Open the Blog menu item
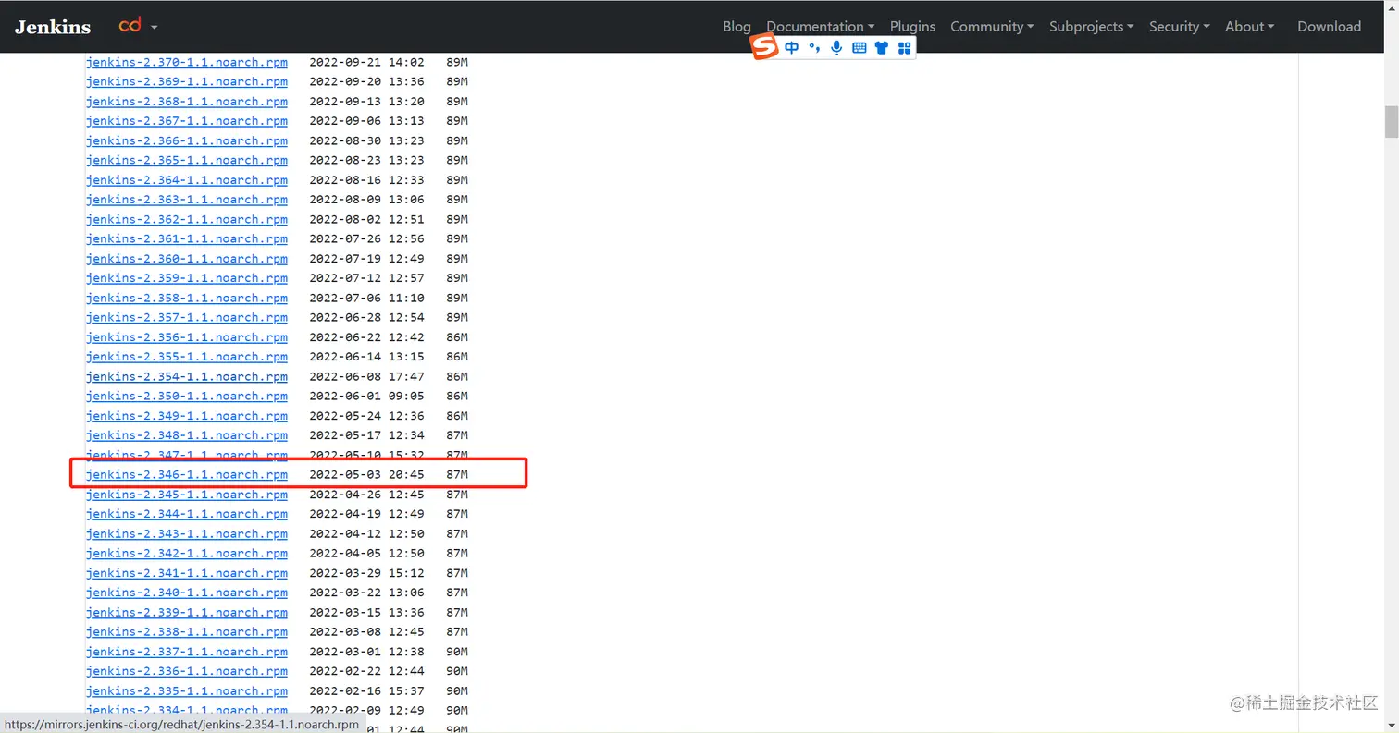 (737, 27)
